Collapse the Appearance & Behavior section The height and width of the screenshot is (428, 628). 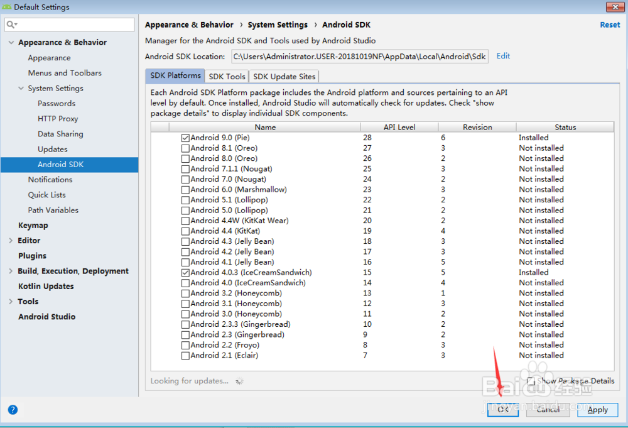tap(11, 43)
